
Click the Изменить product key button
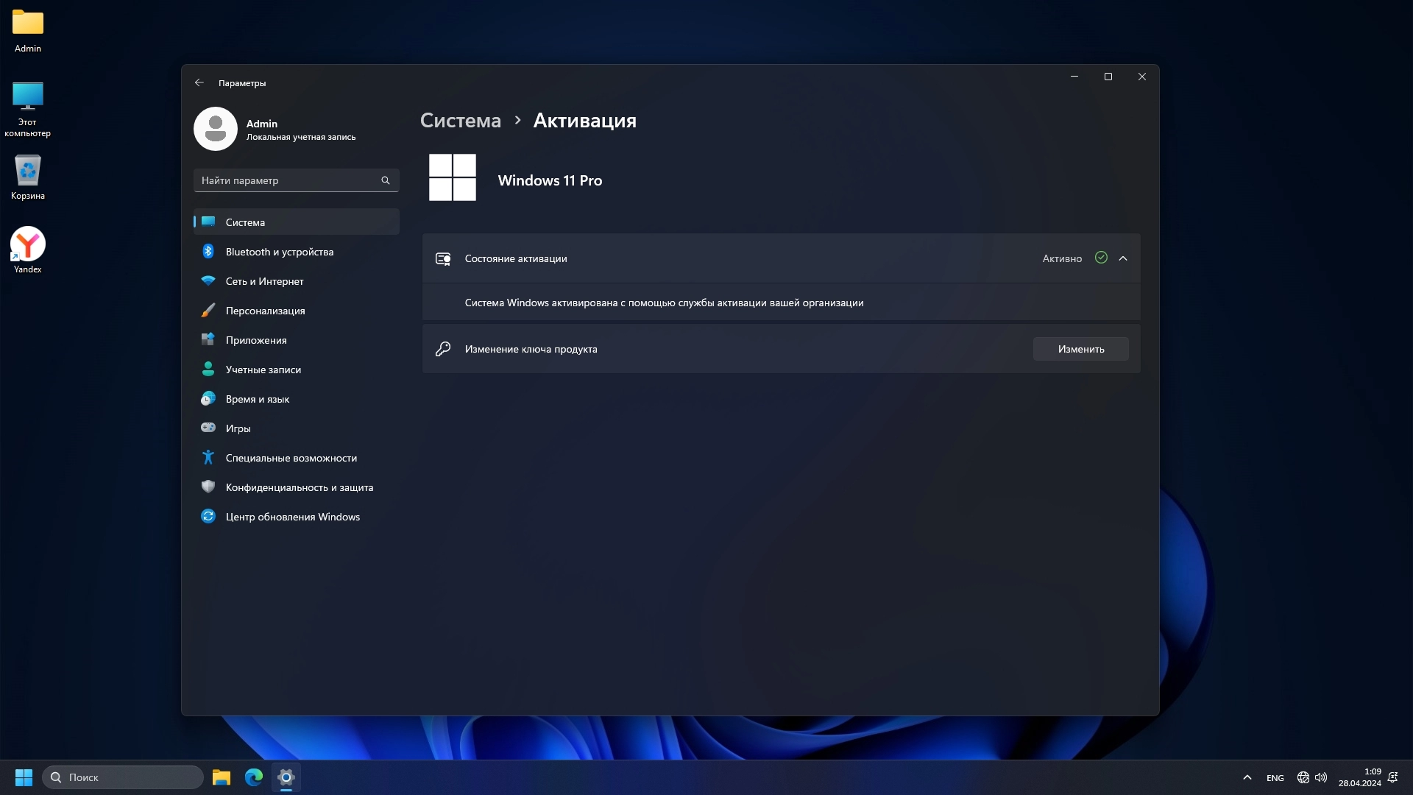click(1080, 349)
